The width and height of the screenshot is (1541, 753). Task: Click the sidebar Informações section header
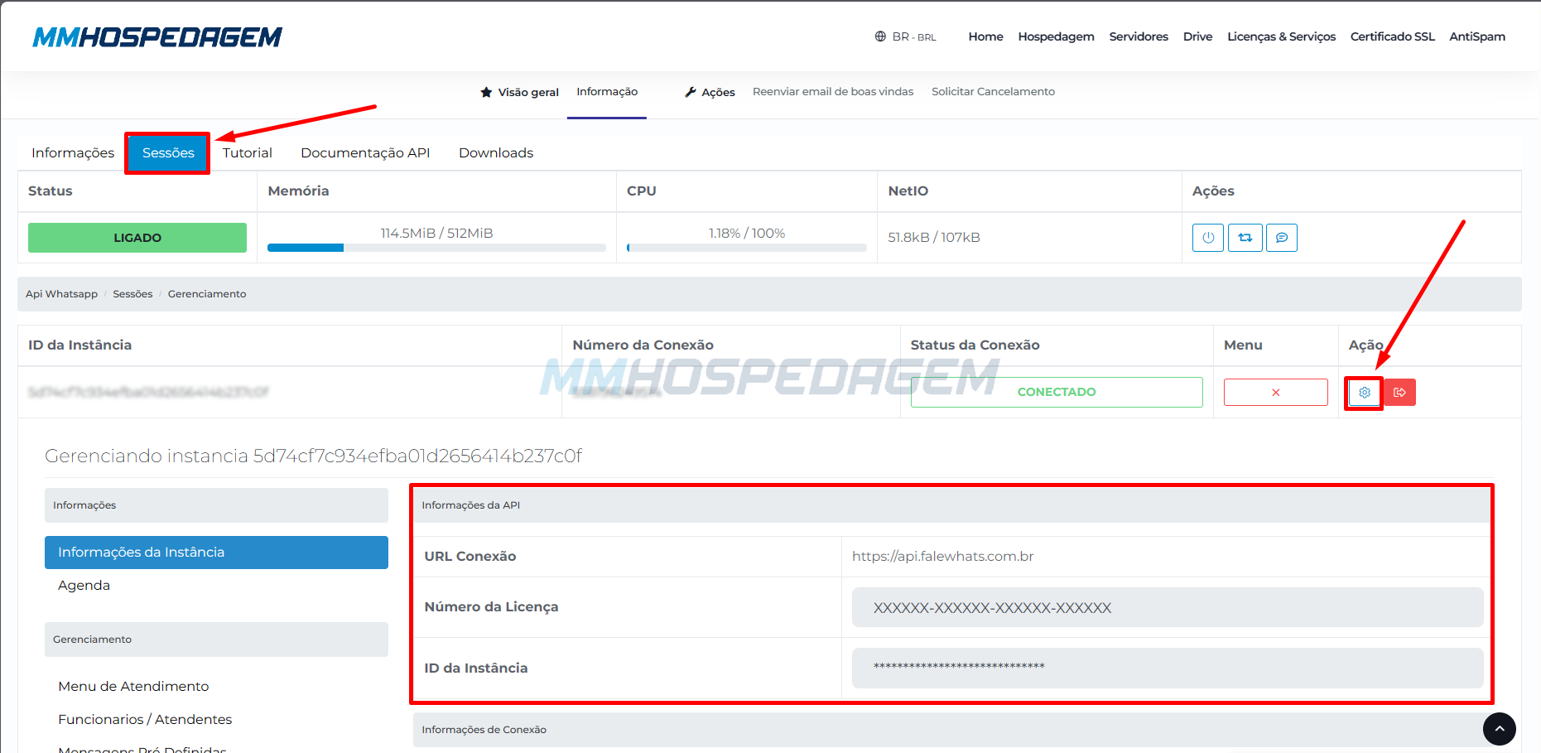[216, 505]
